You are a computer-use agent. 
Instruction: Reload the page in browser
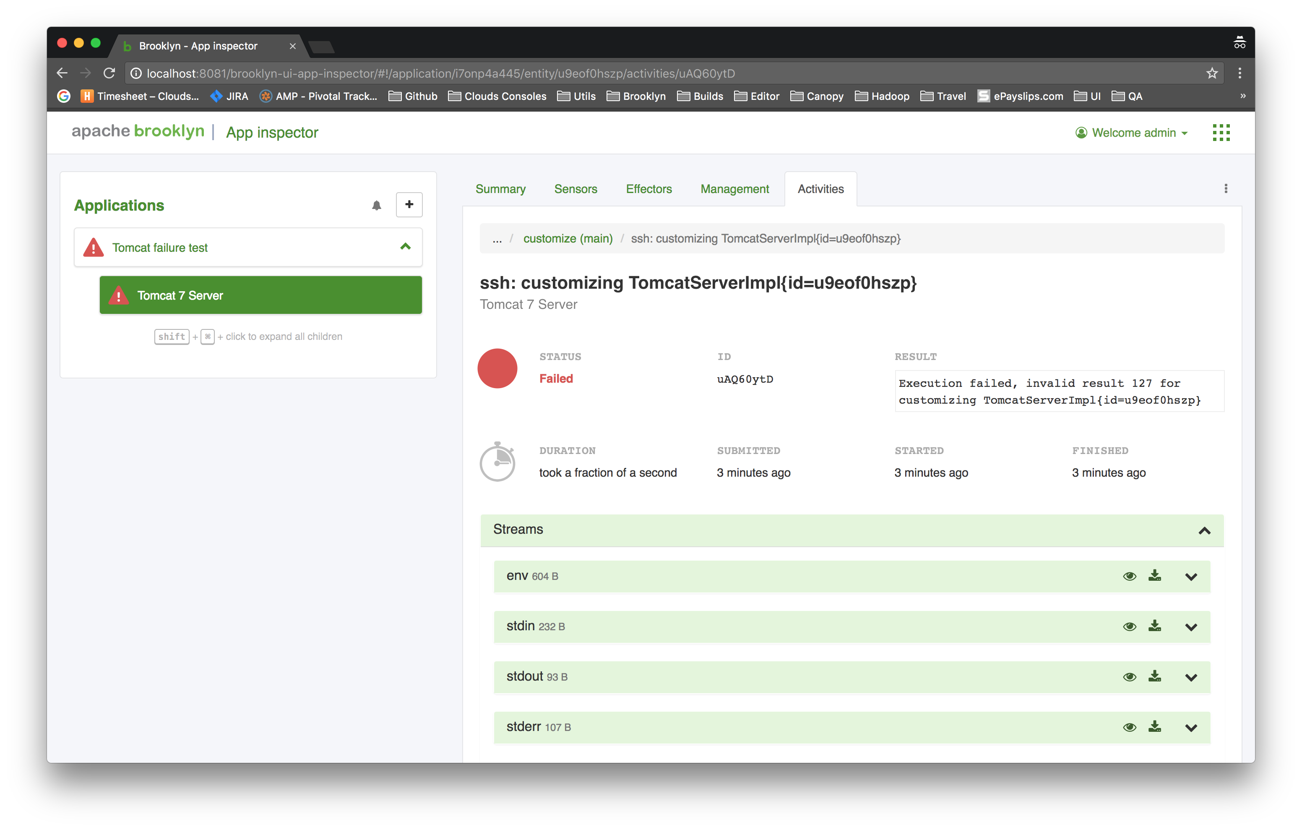pos(109,73)
